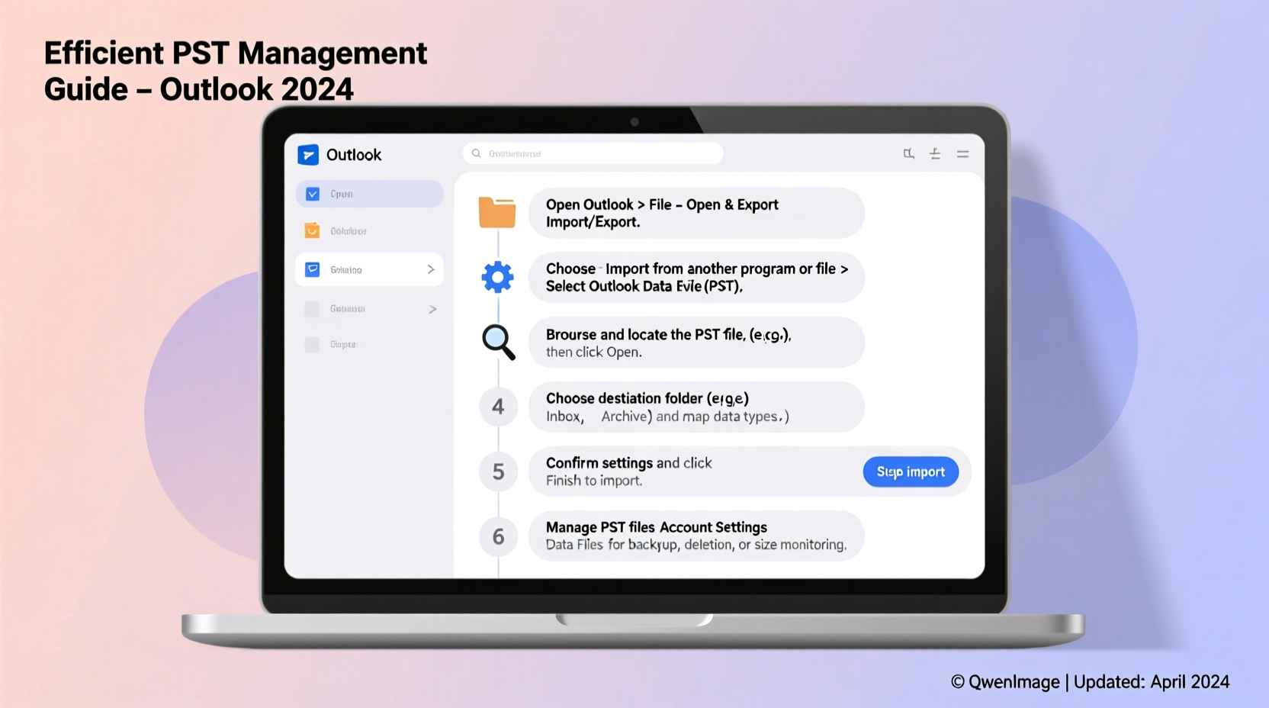Select the "Choose destiation folder" step
Image resolution: width=1269 pixels, height=708 pixels.
(x=696, y=407)
